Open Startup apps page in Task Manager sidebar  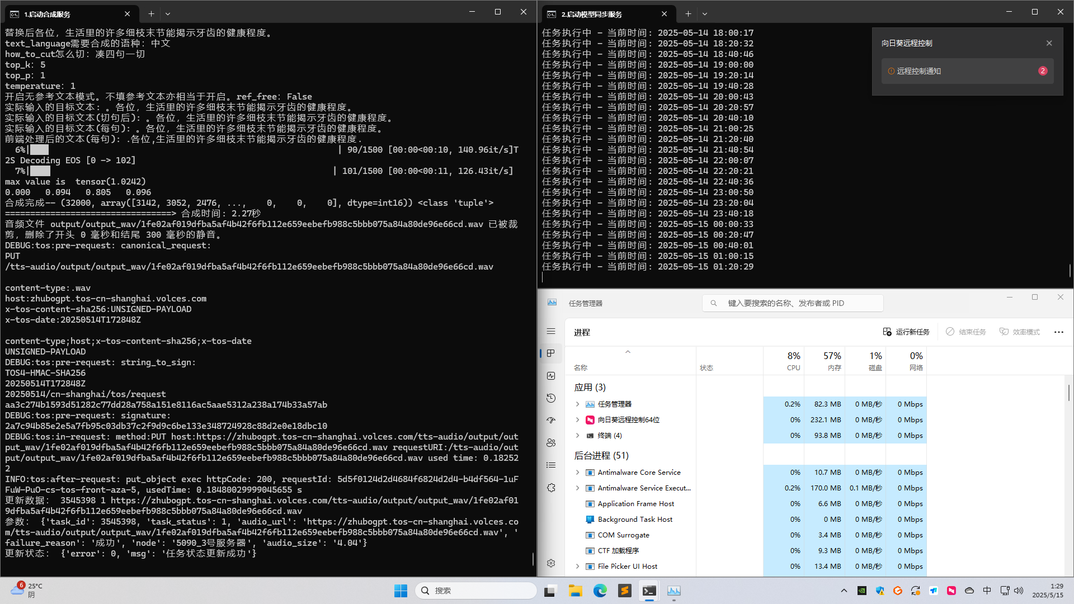tap(551, 420)
